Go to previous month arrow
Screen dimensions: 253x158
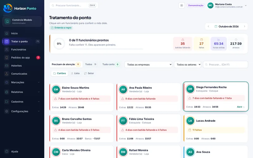pyautogui.click(x=208, y=27)
